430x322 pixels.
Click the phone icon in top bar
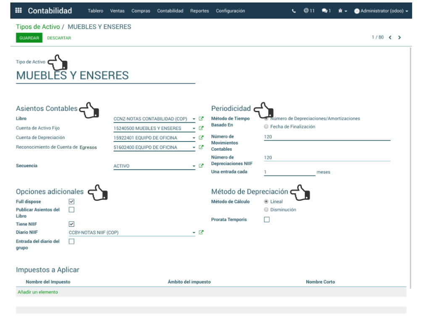click(x=294, y=11)
